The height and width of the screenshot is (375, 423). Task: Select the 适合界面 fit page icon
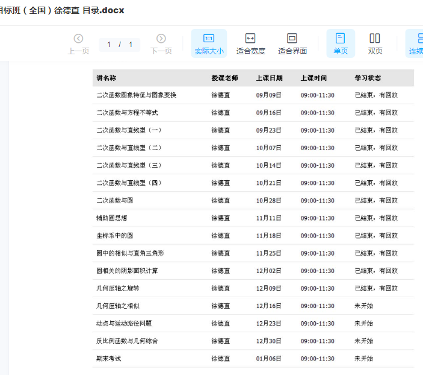coord(292,39)
